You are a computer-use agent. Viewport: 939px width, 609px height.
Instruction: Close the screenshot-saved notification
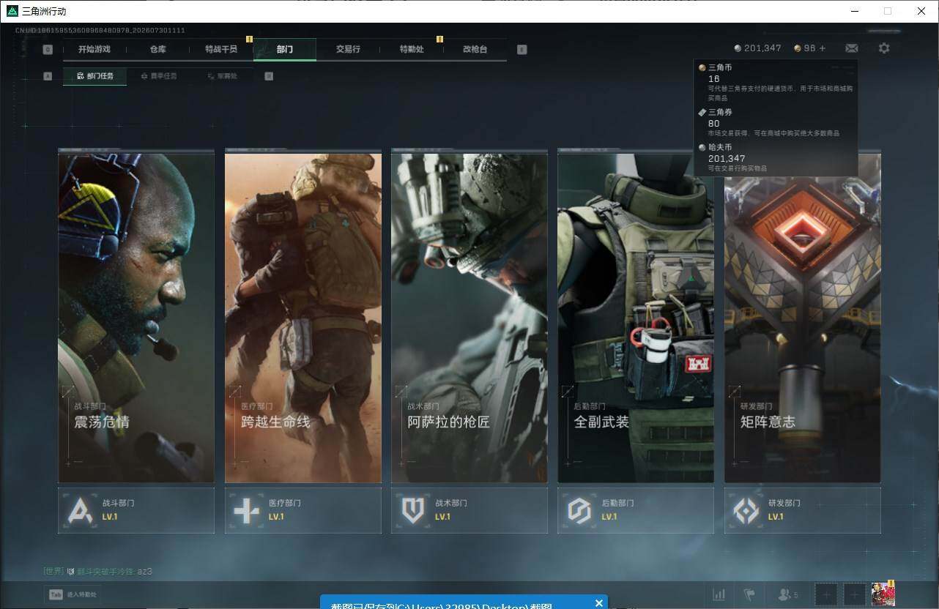click(599, 603)
